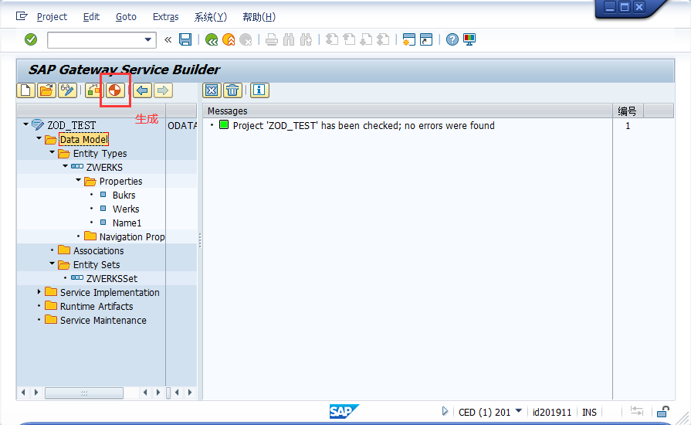Screen dimensions: 691x425
Task: Click the blue Help question mark icon
Action: pyautogui.click(x=452, y=39)
